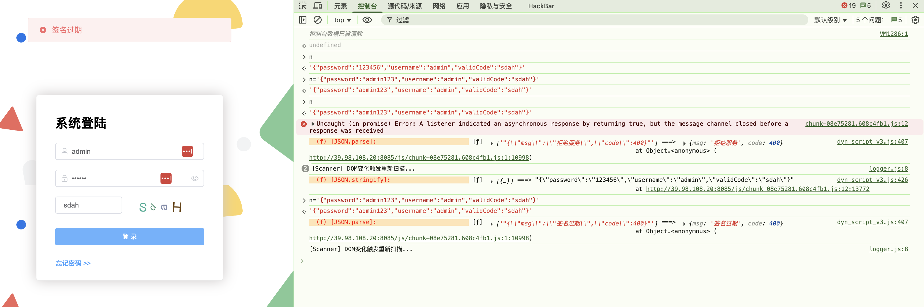Toggle the console sidebar panel icon
Image resolution: width=924 pixels, height=307 pixels.
303,20
